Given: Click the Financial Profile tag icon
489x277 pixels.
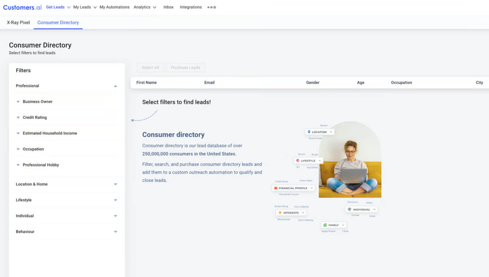Looking at the screenshot, I should pyautogui.click(x=276, y=188).
